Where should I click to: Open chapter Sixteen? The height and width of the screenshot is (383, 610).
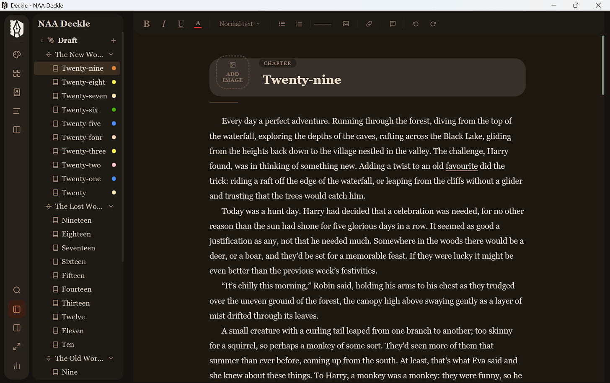77,262
